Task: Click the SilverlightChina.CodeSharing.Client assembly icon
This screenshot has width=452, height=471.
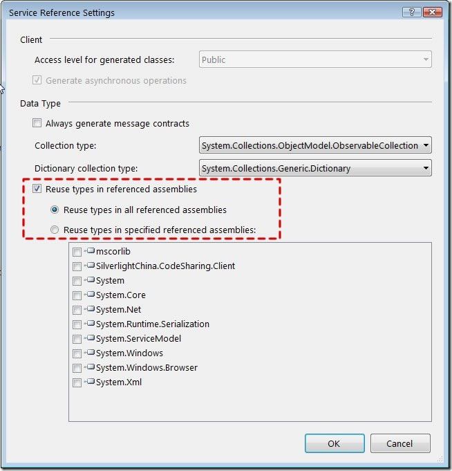Action: 90,265
